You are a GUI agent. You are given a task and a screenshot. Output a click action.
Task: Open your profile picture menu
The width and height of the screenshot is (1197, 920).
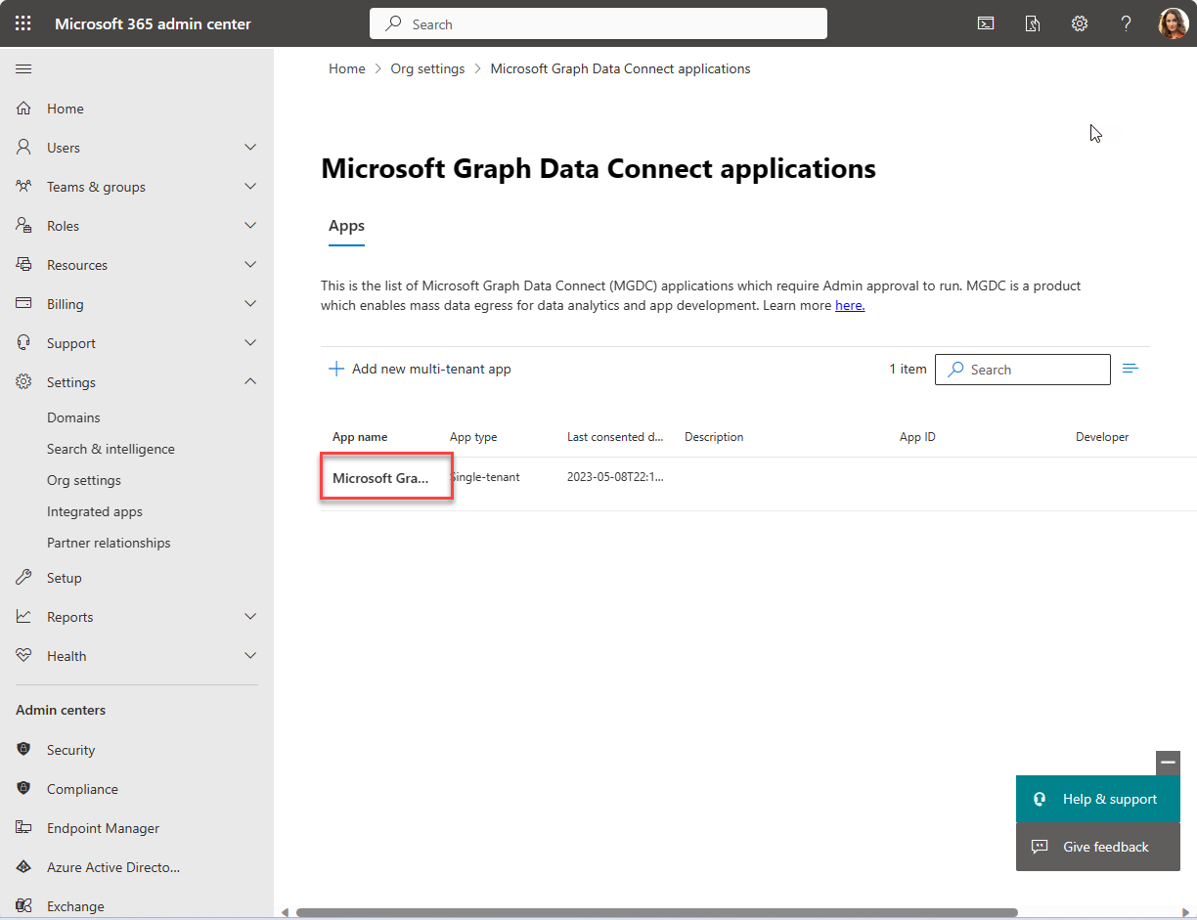1173,23
